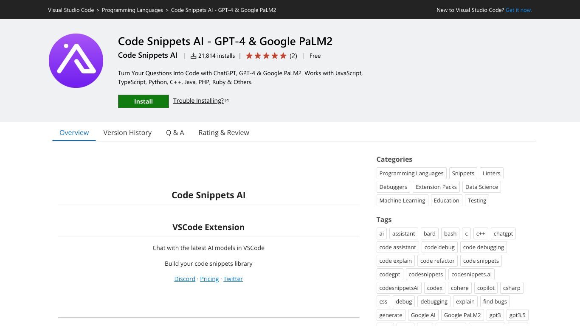Install the Code Snippets AI extension

coord(144,101)
